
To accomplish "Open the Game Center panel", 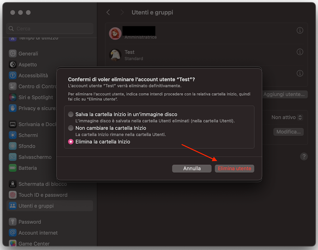I will (12, 243).
